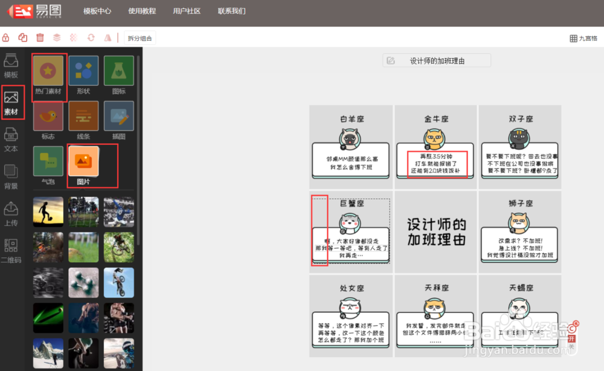Visit the 用户社区 community page
604x371 pixels.
click(x=187, y=10)
